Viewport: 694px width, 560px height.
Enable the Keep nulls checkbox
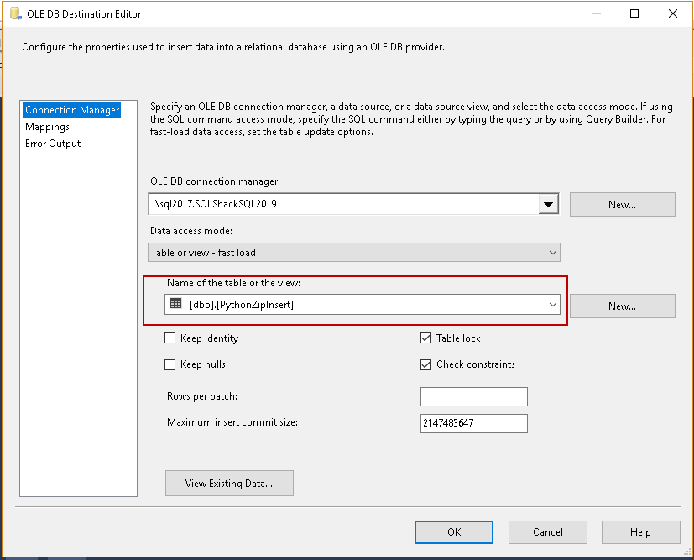pyautogui.click(x=170, y=365)
